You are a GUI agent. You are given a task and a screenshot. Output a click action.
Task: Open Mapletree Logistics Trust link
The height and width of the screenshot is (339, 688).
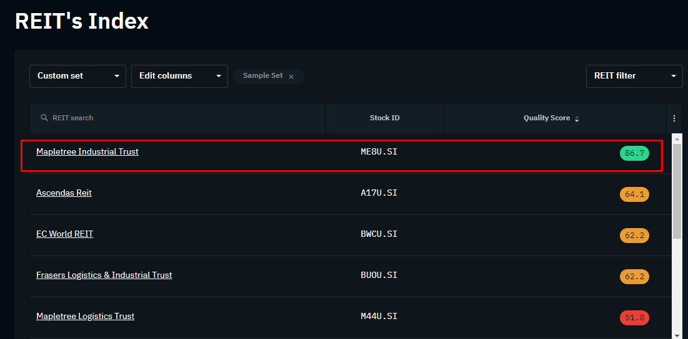click(85, 316)
